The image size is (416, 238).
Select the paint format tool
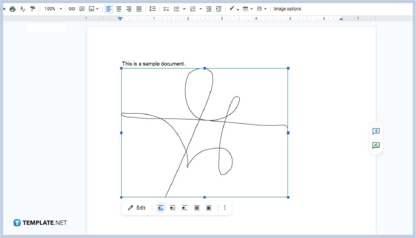pos(33,9)
